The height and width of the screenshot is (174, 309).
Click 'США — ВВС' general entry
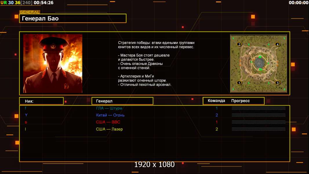[108, 122]
